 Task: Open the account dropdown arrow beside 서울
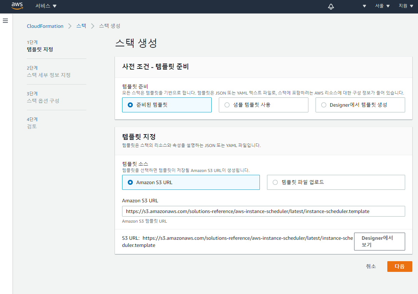pyautogui.click(x=364, y=6)
